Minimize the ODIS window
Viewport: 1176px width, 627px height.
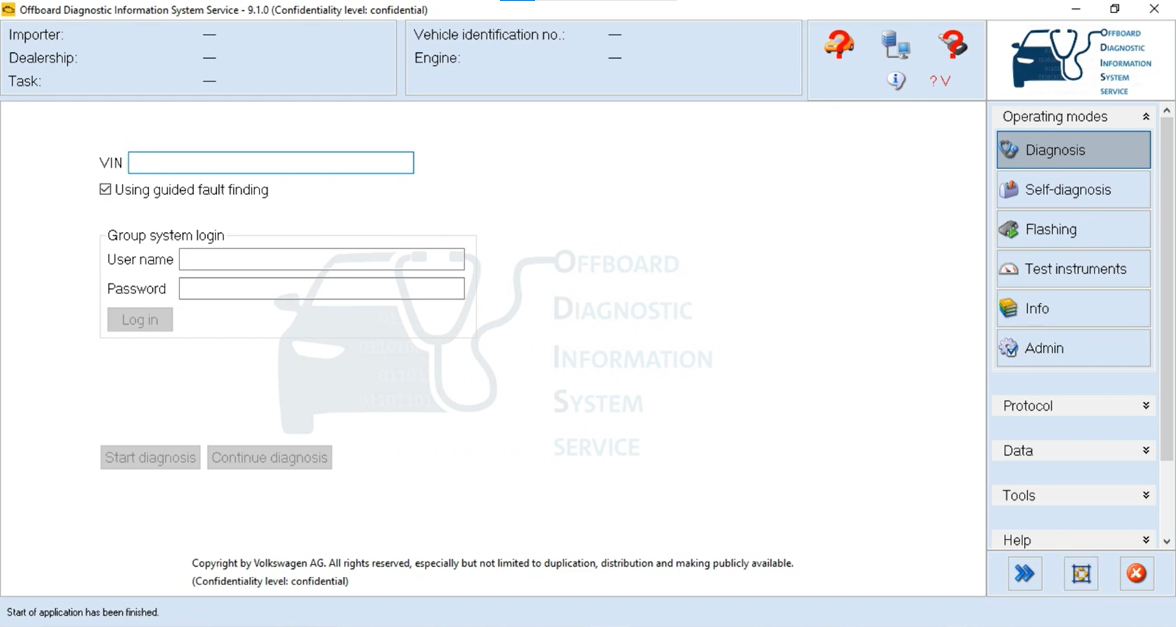click(1076, 9)
